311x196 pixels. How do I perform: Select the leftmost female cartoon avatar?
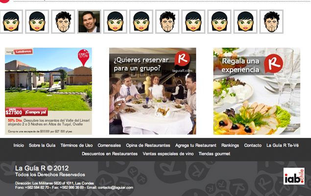coord(11,22)
